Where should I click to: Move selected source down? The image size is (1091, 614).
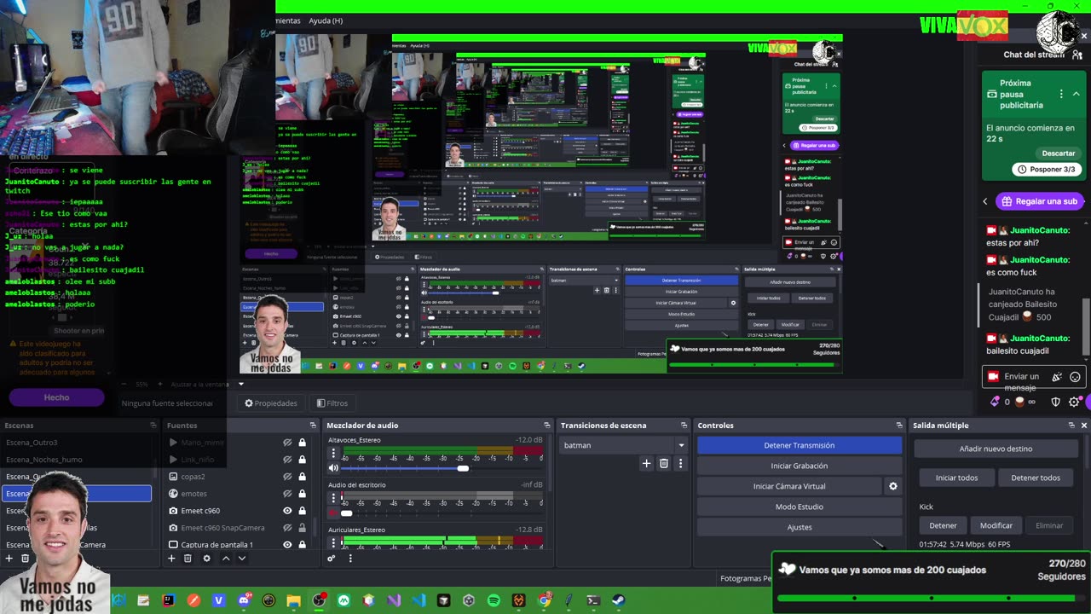point(242,559)
